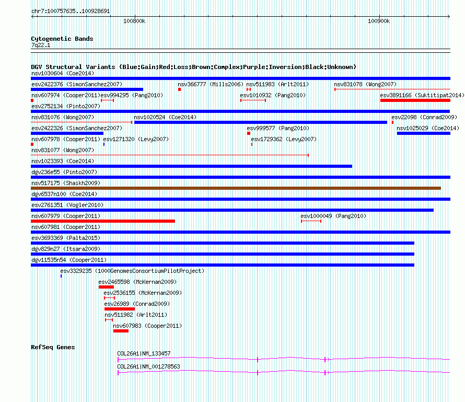Click the esv1000049 (Pang2010) variant label
The width and height of the screenshot is (465, 402).
pyautogui.click(x=333, y=216)
